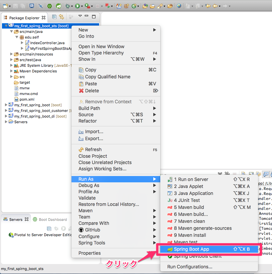Choose Delete in context menu

click(116, 91)
